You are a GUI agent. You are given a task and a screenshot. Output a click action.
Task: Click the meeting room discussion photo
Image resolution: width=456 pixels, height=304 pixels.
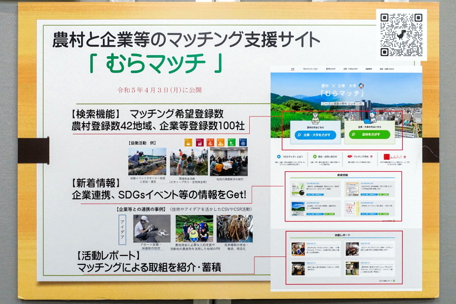(229, 162)
